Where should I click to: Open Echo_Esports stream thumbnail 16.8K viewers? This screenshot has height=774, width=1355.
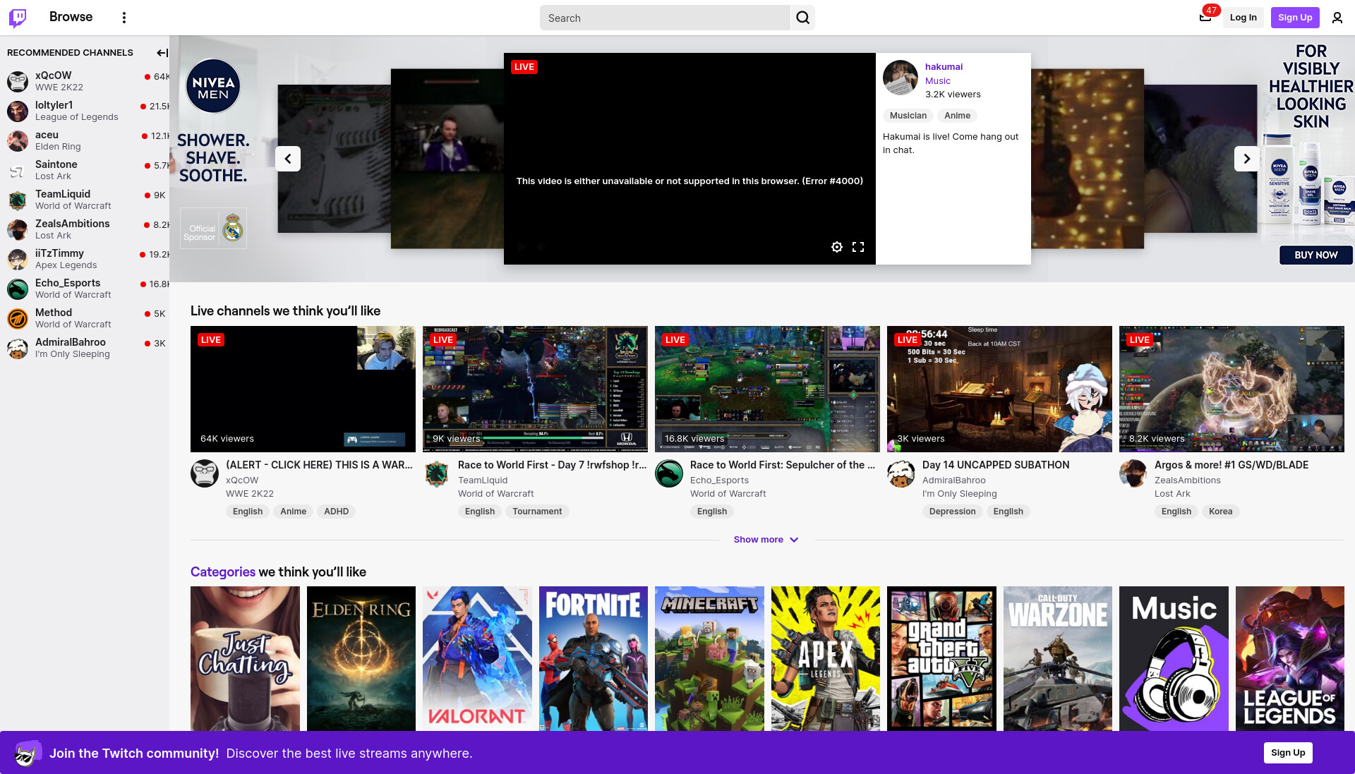pyautogui.click(x=767, y=389)
